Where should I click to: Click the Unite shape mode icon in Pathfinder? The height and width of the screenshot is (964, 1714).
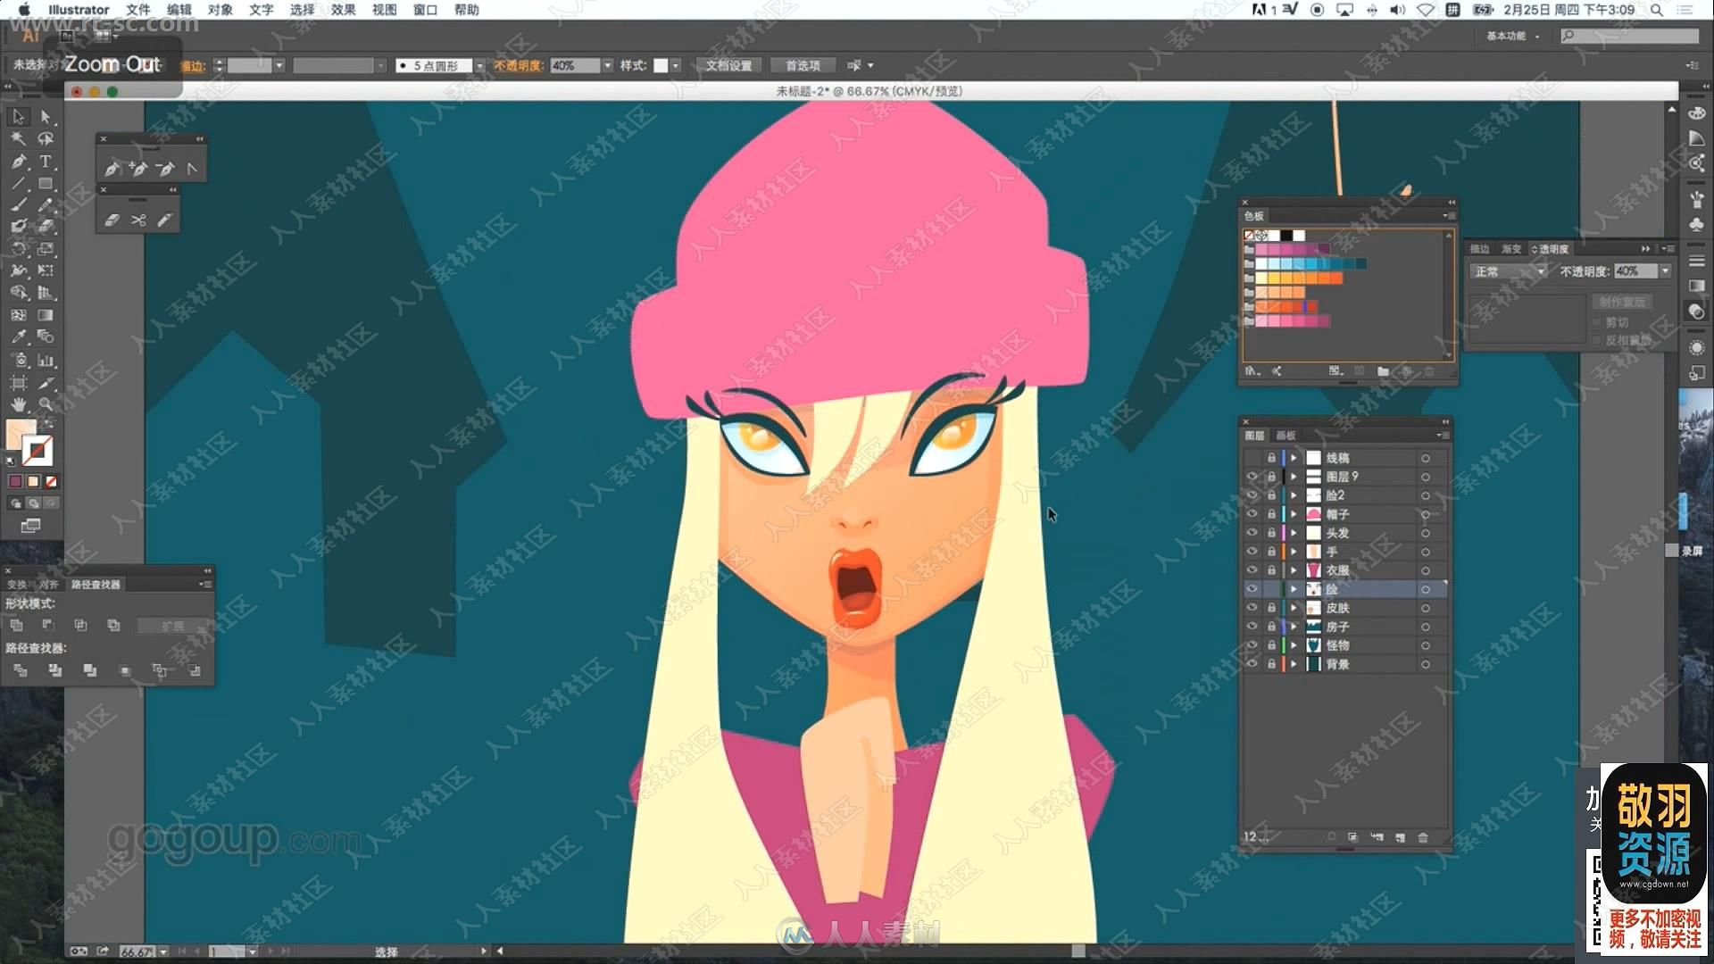[x=17, y=626]
